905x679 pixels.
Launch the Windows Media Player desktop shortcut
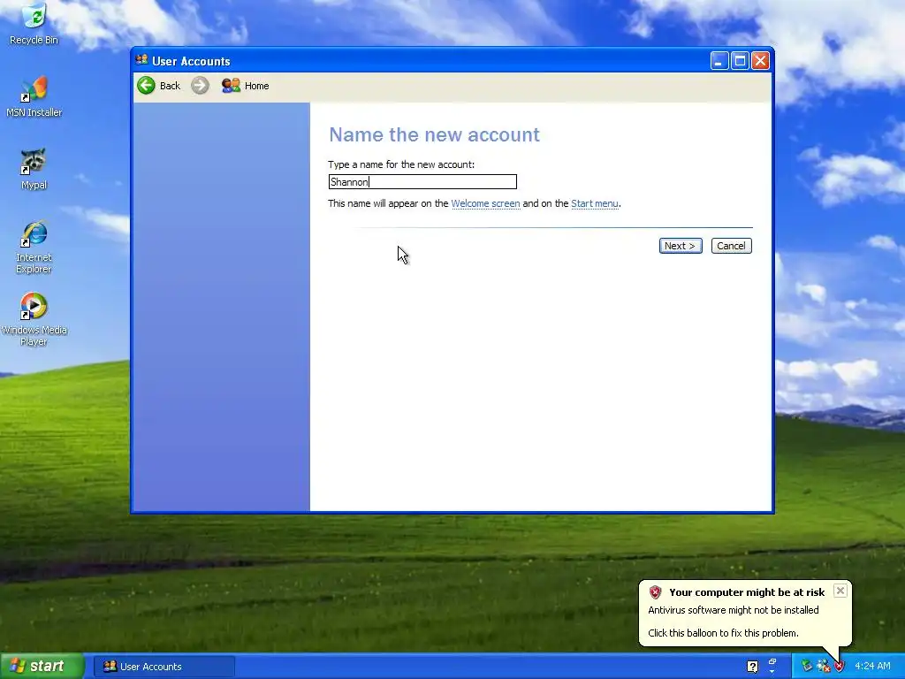click(34, 319)
